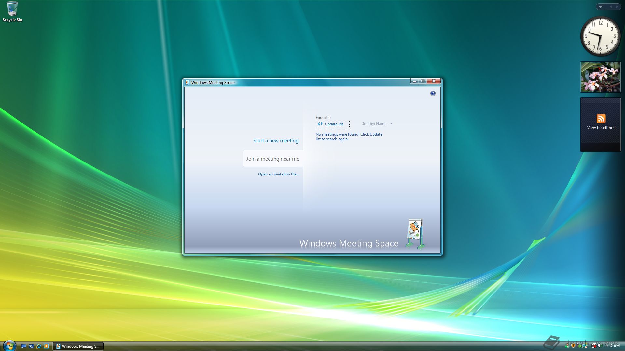Click the analog Clock gadget
The width and height of the screenshot is (625, 351).
point(601,36)
